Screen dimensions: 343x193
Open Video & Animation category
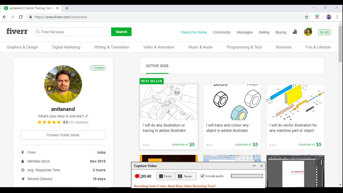[159, 47]
